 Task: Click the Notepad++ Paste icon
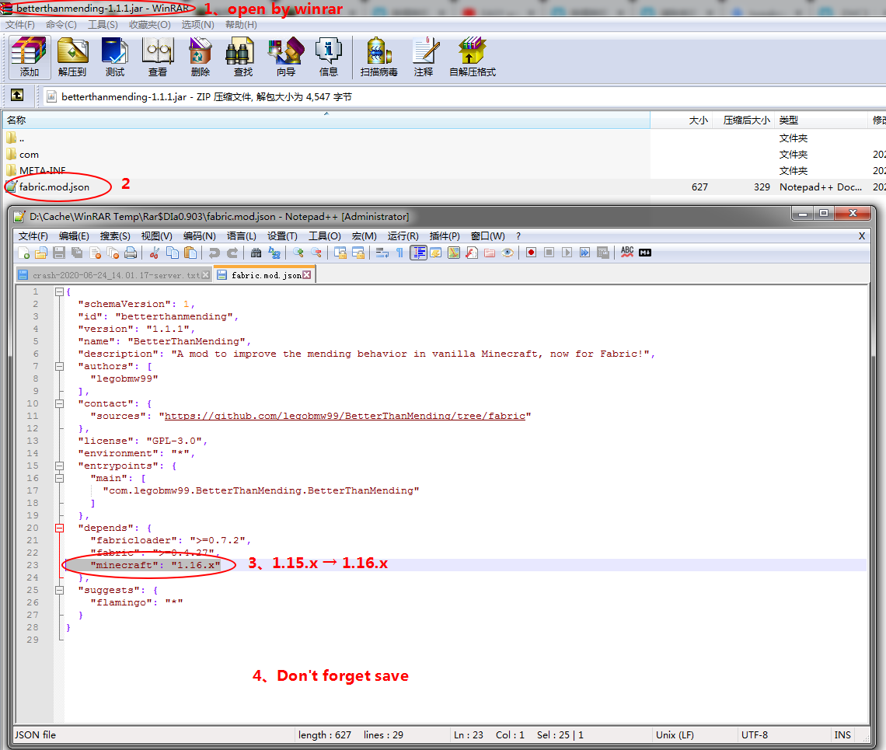[190, 253]
